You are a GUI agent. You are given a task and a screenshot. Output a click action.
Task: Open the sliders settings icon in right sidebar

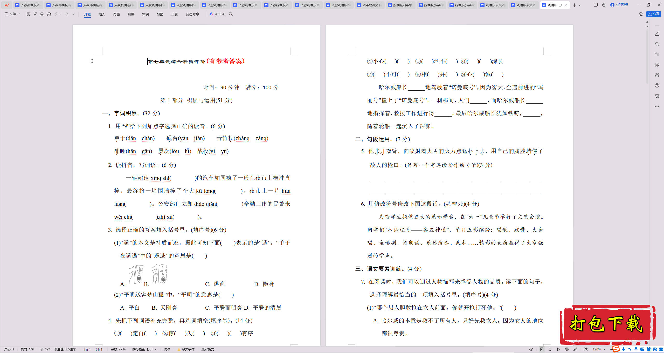click(657, 54)
